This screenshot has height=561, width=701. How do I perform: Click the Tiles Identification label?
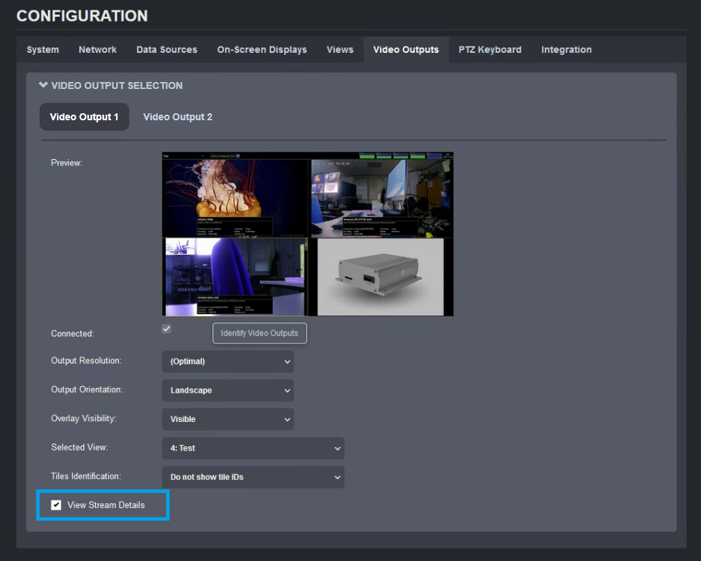86,476
